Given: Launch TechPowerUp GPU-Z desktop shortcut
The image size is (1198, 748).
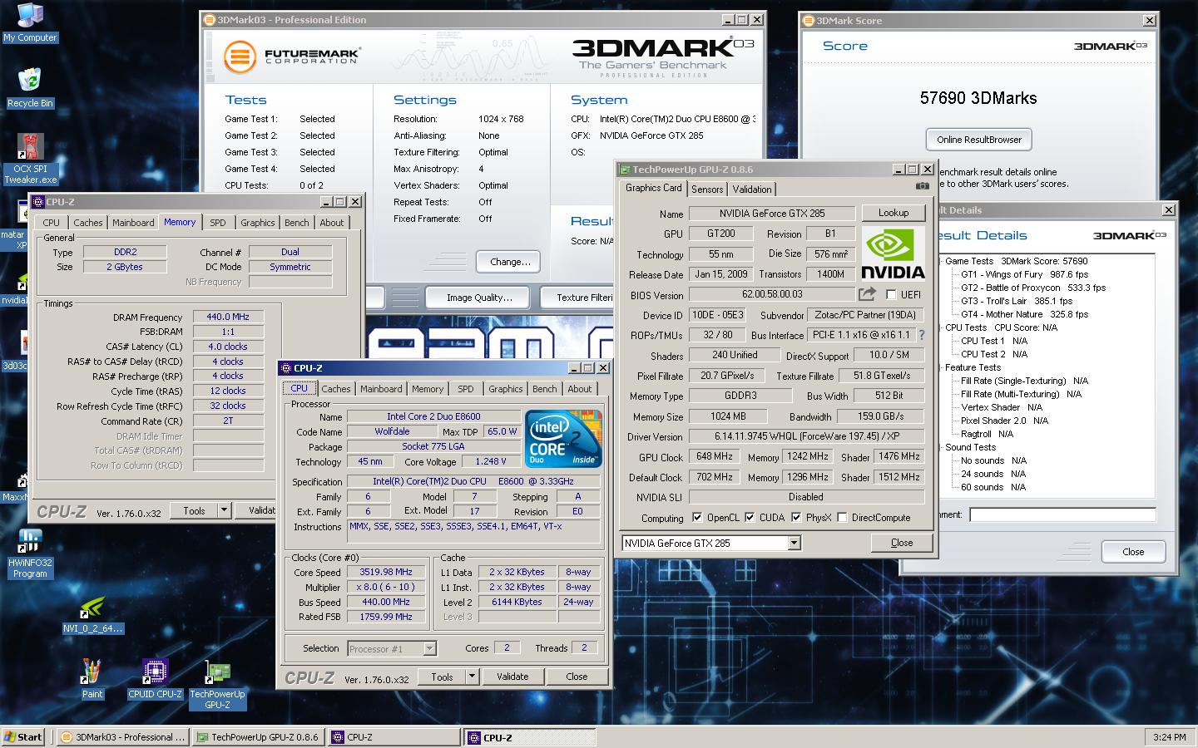Looking at the screenshot, I should 217,686.
